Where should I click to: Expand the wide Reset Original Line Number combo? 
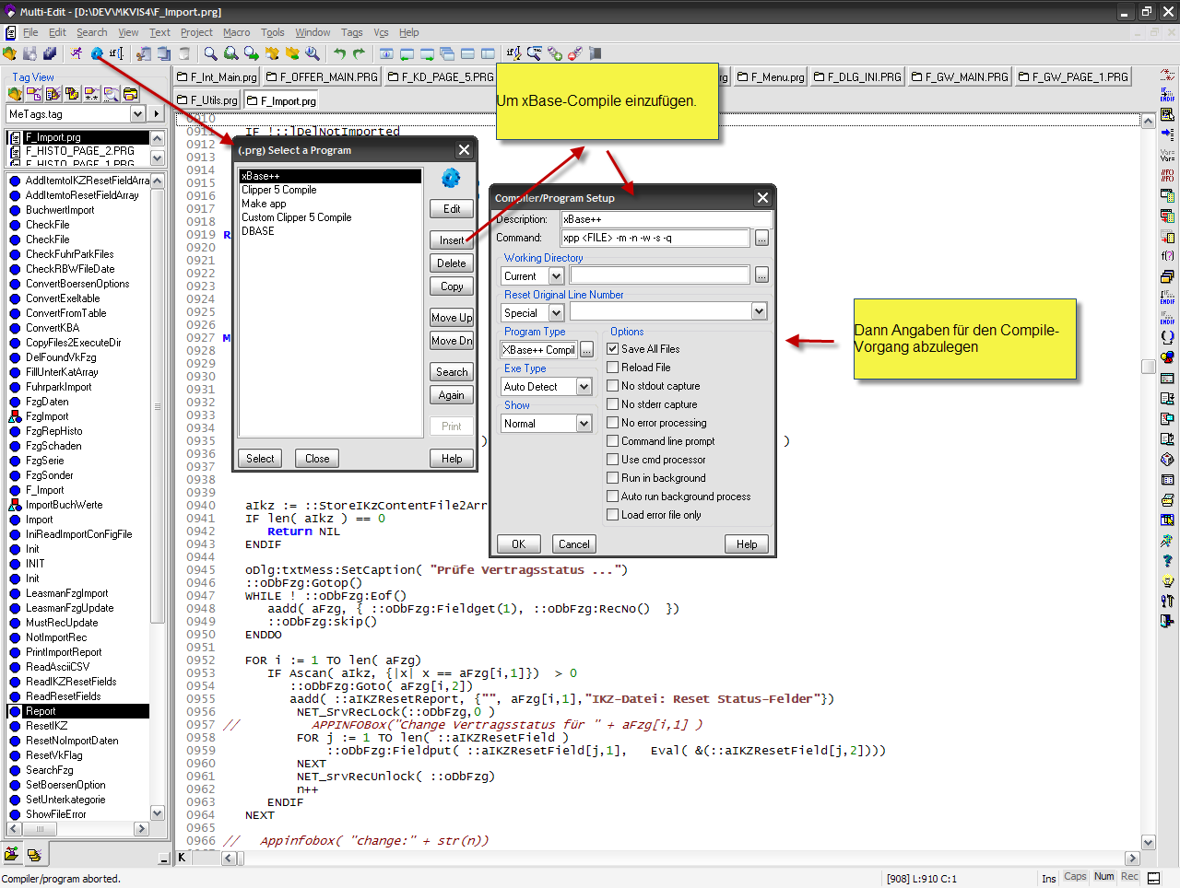pyautogui.click(x=760, y=312)
